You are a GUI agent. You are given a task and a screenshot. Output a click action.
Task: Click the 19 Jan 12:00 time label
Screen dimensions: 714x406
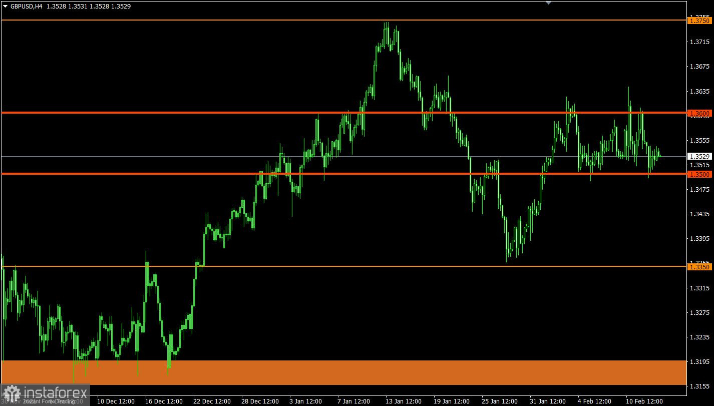(x=452, y=401)
